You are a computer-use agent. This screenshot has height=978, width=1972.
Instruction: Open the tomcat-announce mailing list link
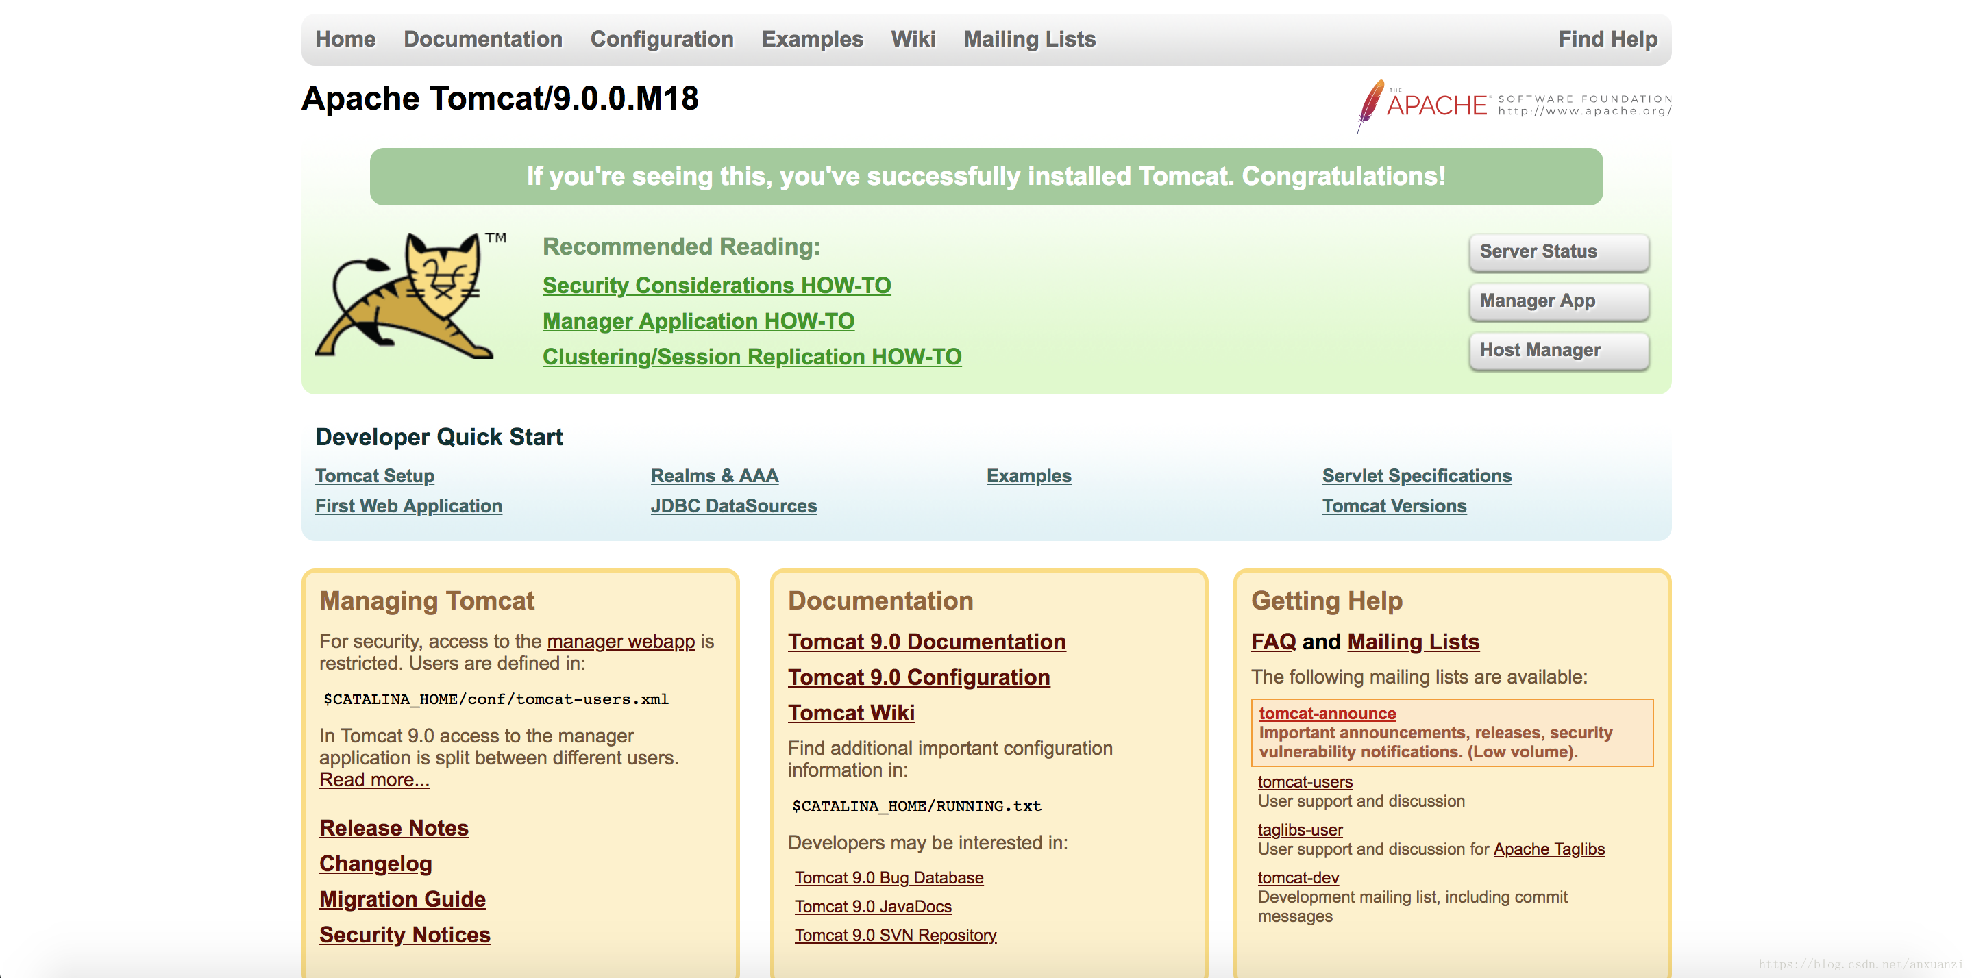tap(1327, 713)
